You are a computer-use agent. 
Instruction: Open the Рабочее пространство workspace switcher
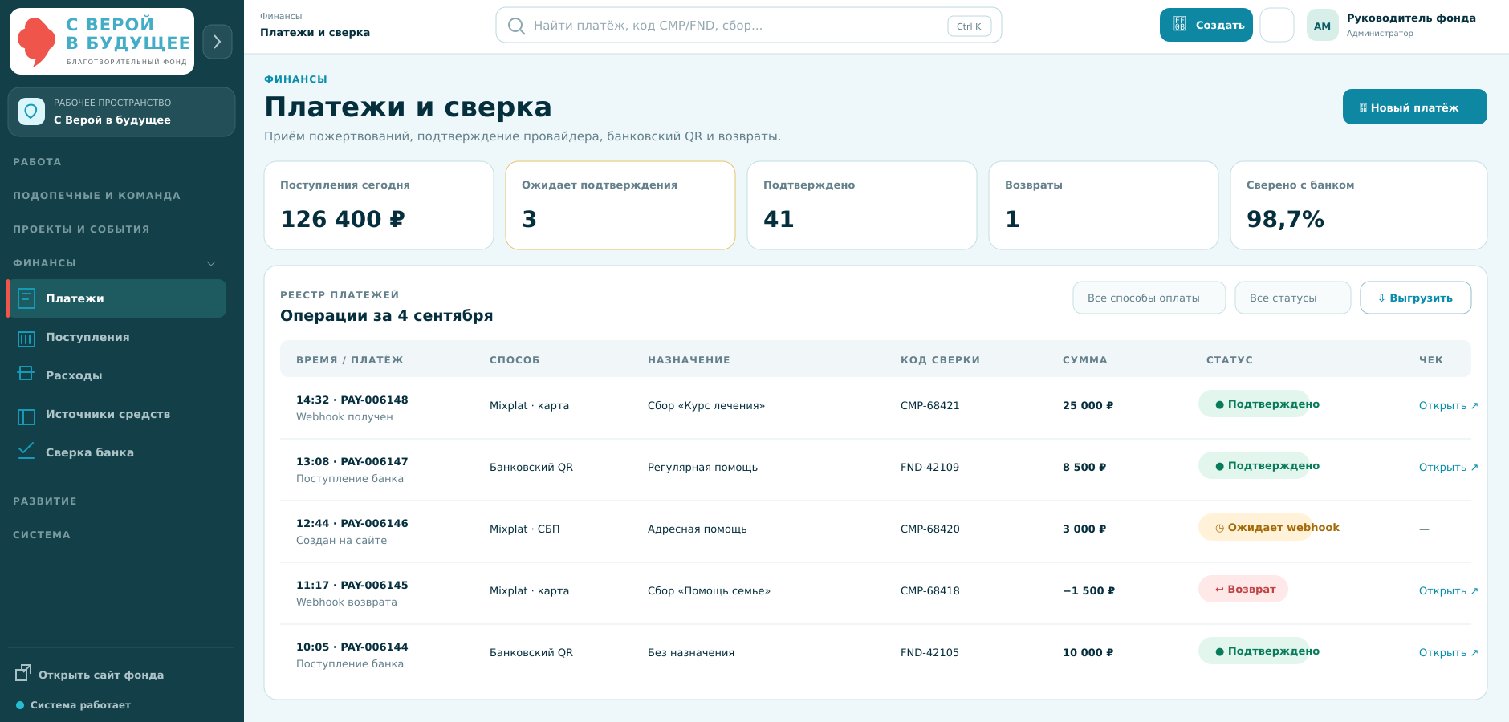121,112
